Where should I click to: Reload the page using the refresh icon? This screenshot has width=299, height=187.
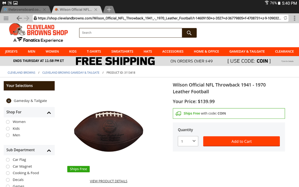(286, 18)
